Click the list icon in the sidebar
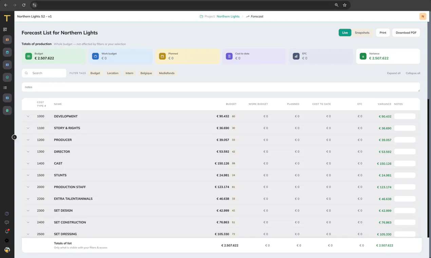The image size is (431, 258). (x=5, y=88)
